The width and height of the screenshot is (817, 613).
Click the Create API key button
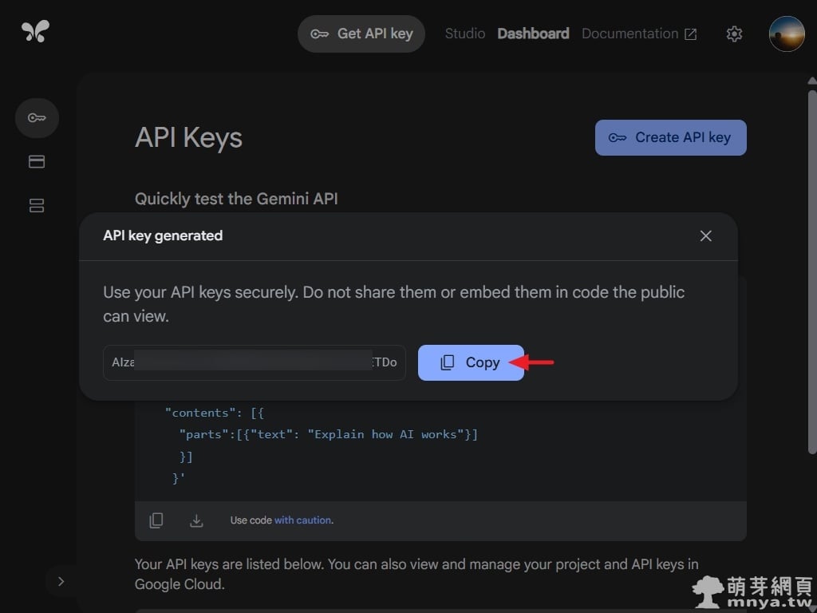[670, 137]
